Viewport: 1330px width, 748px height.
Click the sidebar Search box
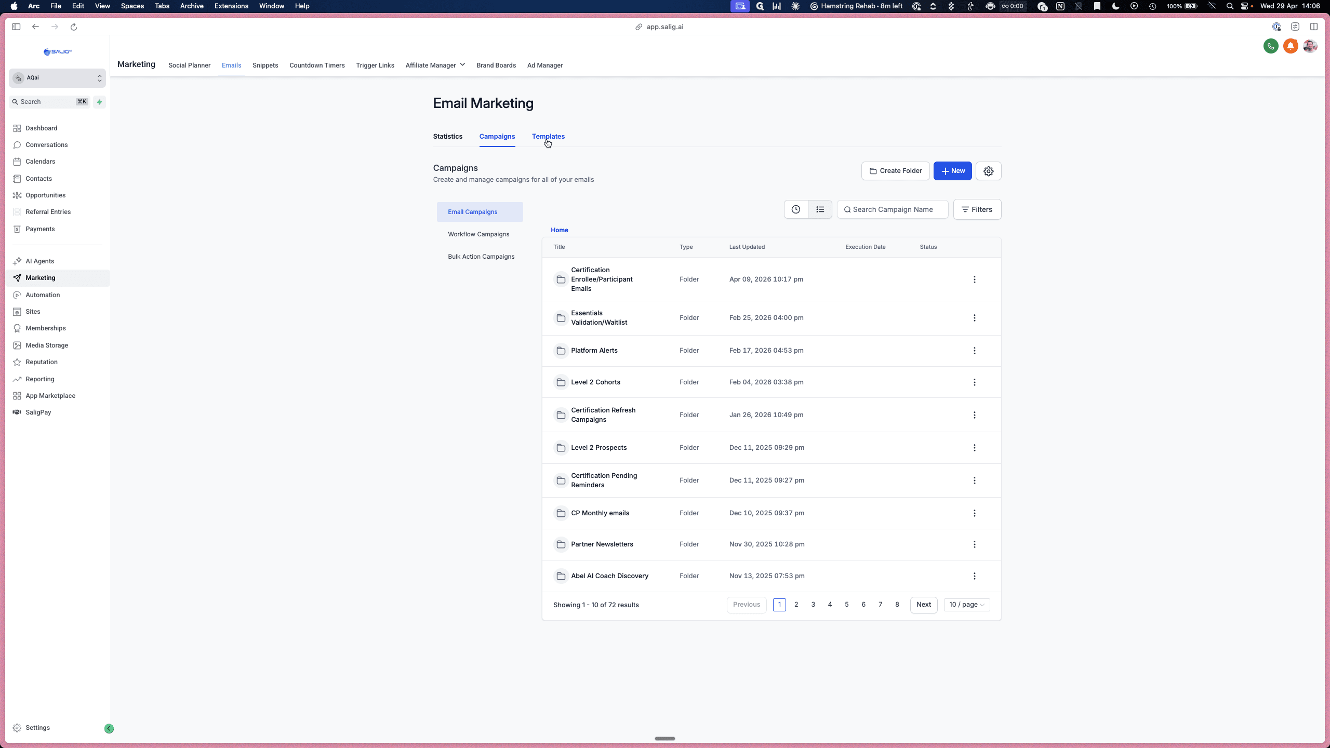50,102
